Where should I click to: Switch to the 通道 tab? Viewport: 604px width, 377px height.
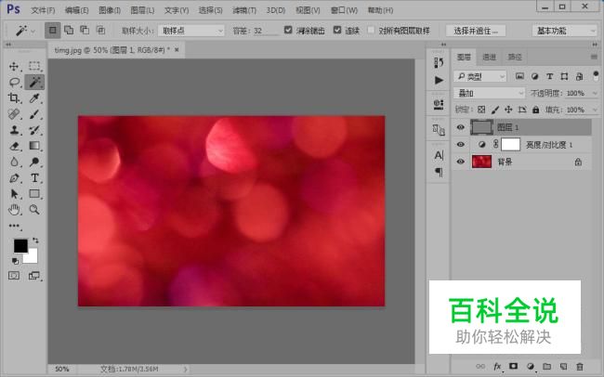pos(489,57)
